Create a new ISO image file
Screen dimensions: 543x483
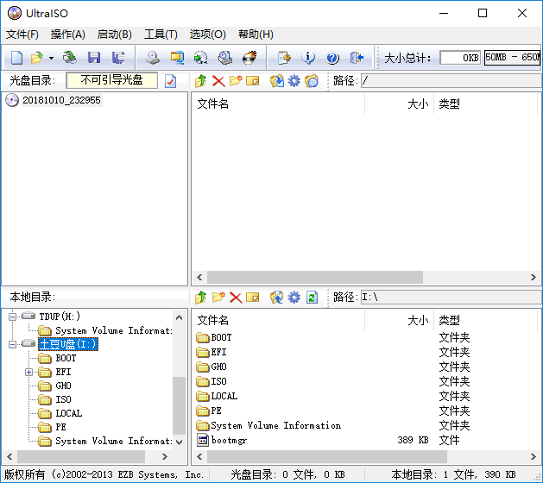pos(16,58)
